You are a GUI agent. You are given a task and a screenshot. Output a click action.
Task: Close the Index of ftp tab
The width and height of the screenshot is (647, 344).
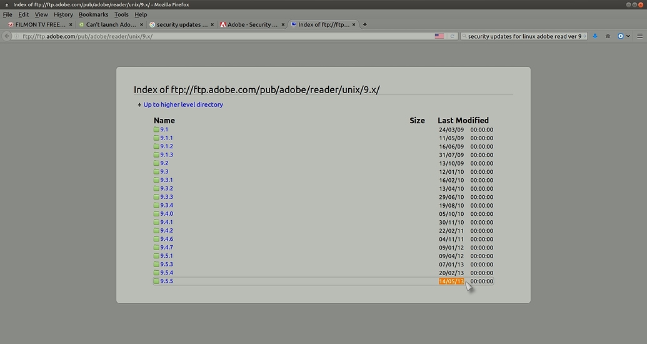click(354, 25)
